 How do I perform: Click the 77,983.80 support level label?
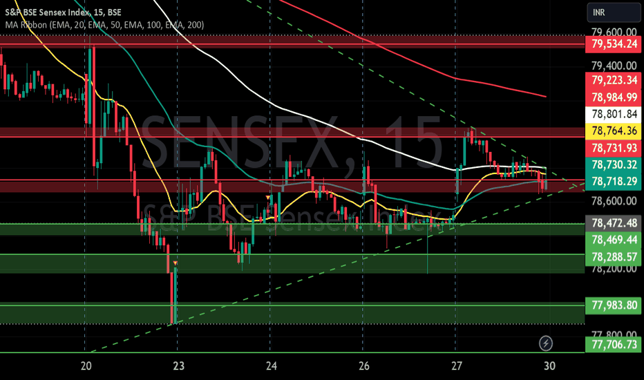[x=613, y=305]
